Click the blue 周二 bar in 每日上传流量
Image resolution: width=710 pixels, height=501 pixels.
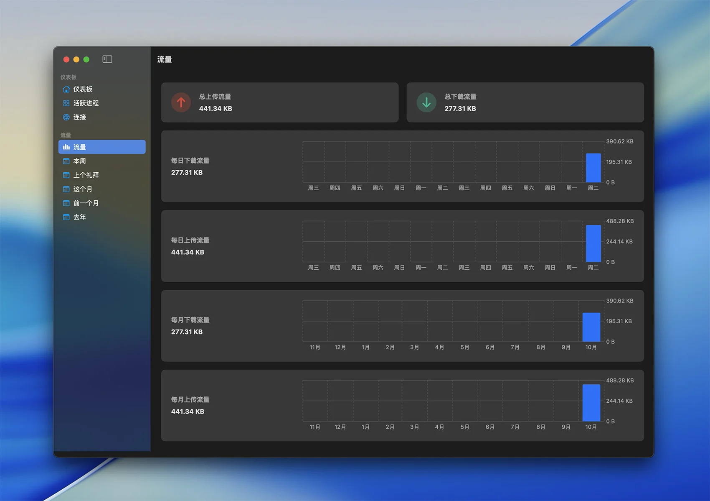(593, 243)
